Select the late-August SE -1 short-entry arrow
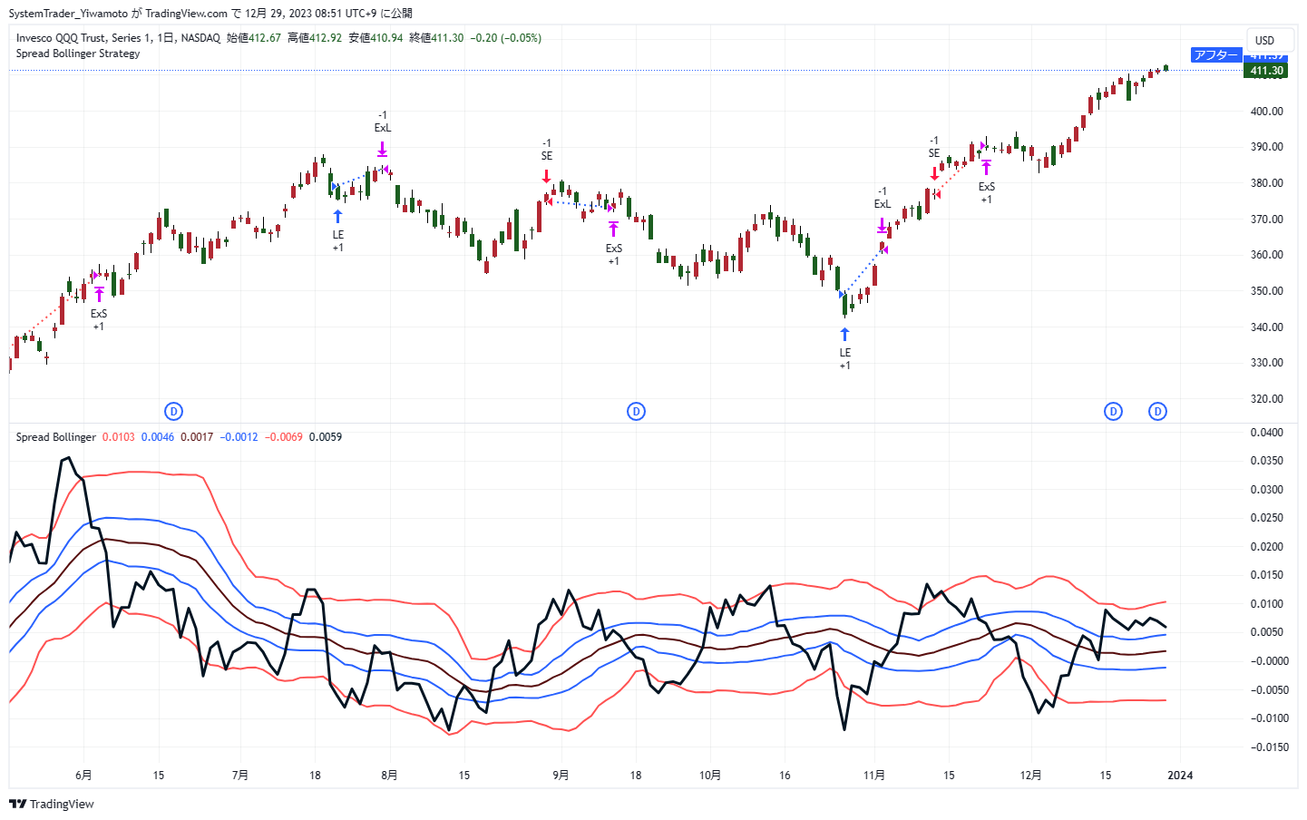 click(547, 176)
